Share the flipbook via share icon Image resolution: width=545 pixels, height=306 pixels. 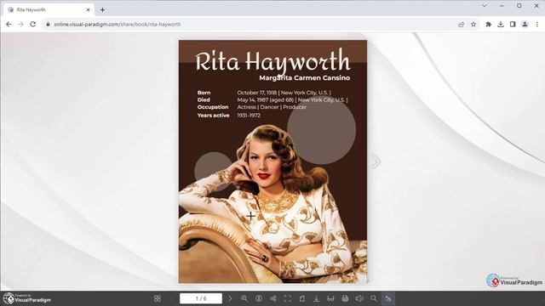[273, 298]
